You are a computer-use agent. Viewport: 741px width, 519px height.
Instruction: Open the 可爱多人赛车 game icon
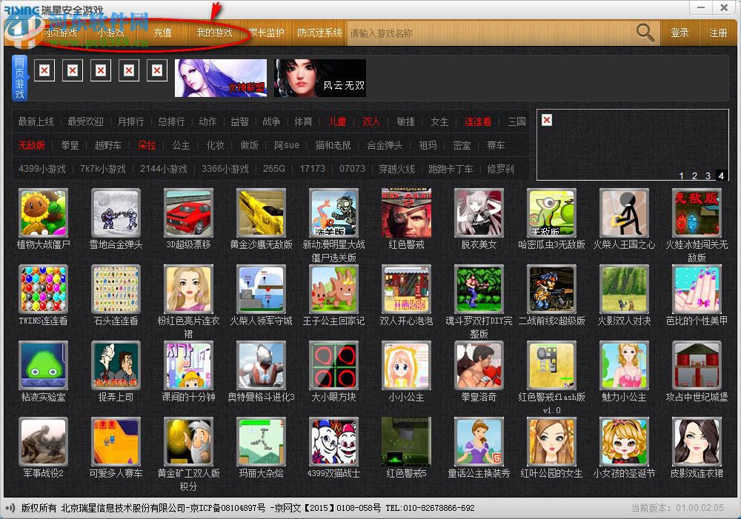[116, 441]
